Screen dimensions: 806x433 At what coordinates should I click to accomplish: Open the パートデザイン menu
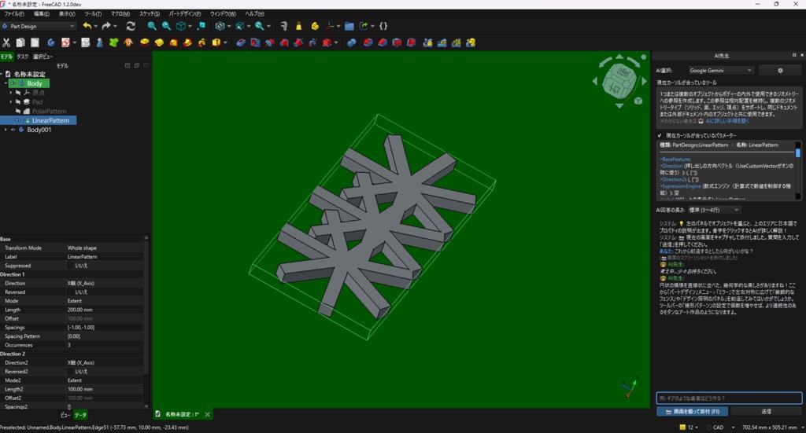point(185,14)
